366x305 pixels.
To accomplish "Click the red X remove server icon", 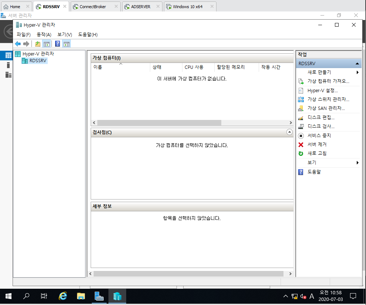I will 301,145.
